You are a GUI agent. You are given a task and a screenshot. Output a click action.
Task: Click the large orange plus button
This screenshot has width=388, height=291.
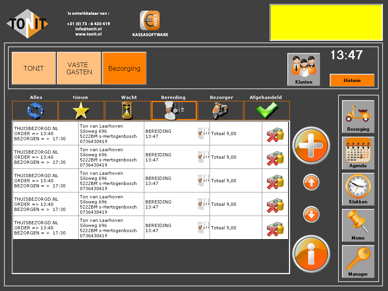[x=311, y=145]
